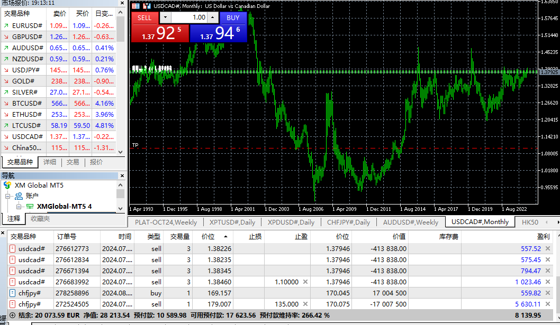
Task: Click the TP line label on chart
Action: 136,145
